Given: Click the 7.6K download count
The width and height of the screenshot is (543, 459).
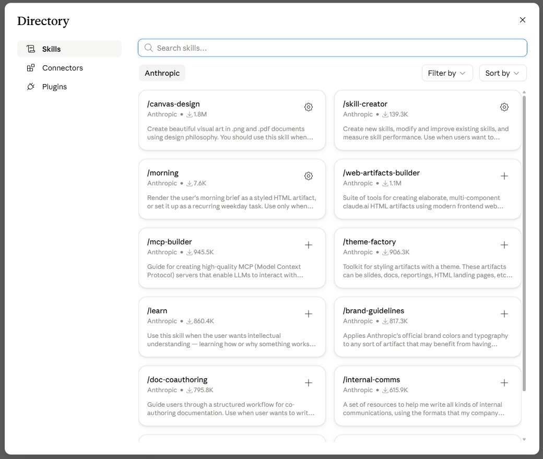Looking at the screenshot, I should pyautogui.click(x=200, y=183).
